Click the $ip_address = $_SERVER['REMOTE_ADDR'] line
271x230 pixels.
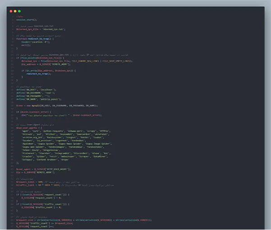click(46, 64)
